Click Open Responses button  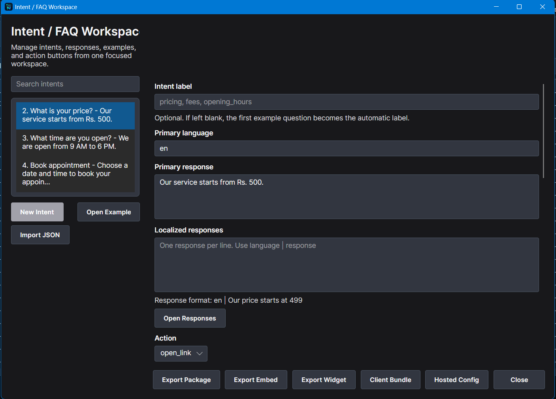pyautogui.click(x=190, y=318)
